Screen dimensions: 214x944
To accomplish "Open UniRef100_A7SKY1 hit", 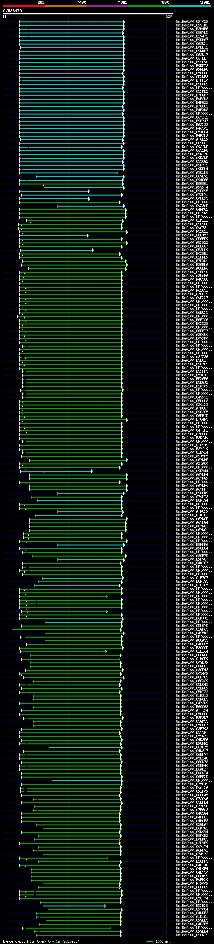I will (x=192, y=195).
